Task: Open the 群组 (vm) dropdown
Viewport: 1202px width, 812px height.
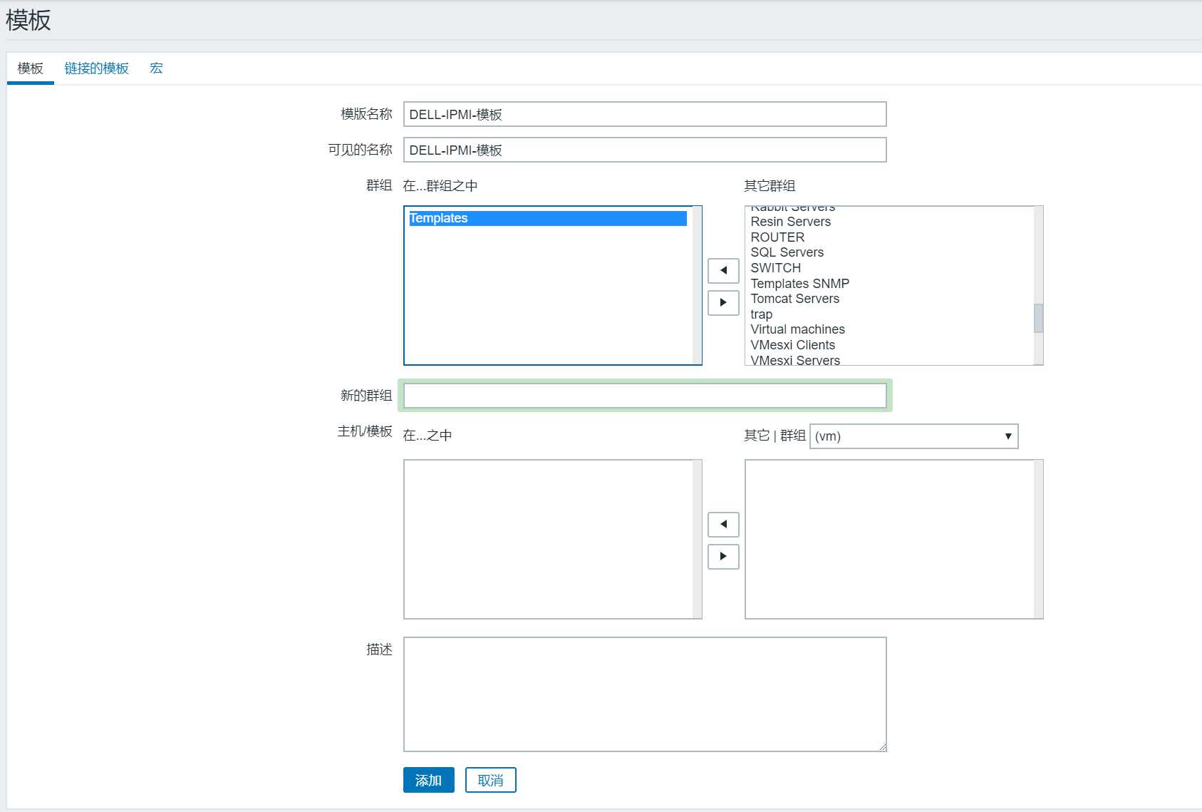Action: (914, 436)
